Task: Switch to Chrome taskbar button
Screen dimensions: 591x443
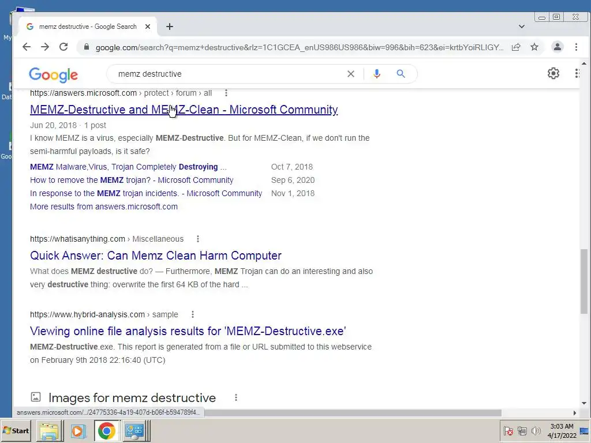Action: 107,431
